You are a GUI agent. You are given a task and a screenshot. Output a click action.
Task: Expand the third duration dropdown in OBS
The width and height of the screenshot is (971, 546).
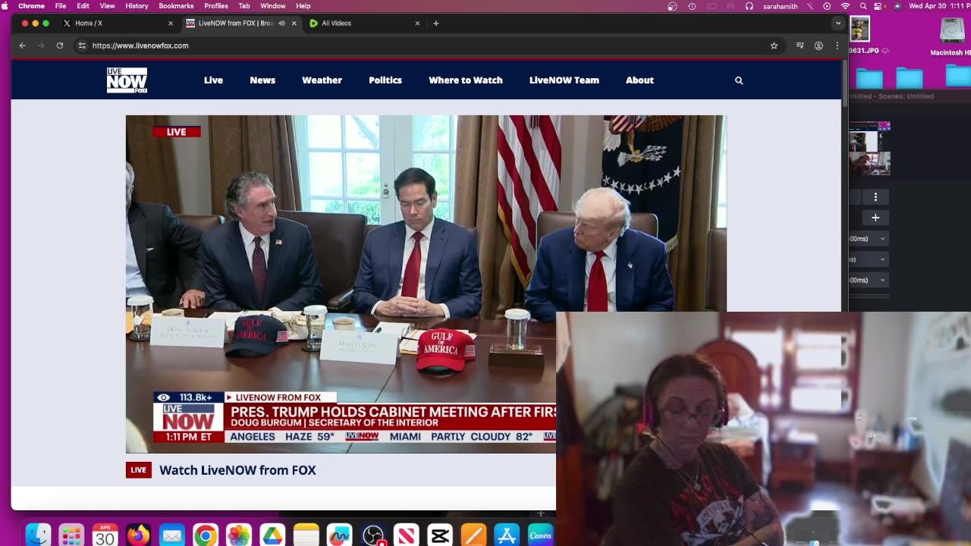click(868, 280)
